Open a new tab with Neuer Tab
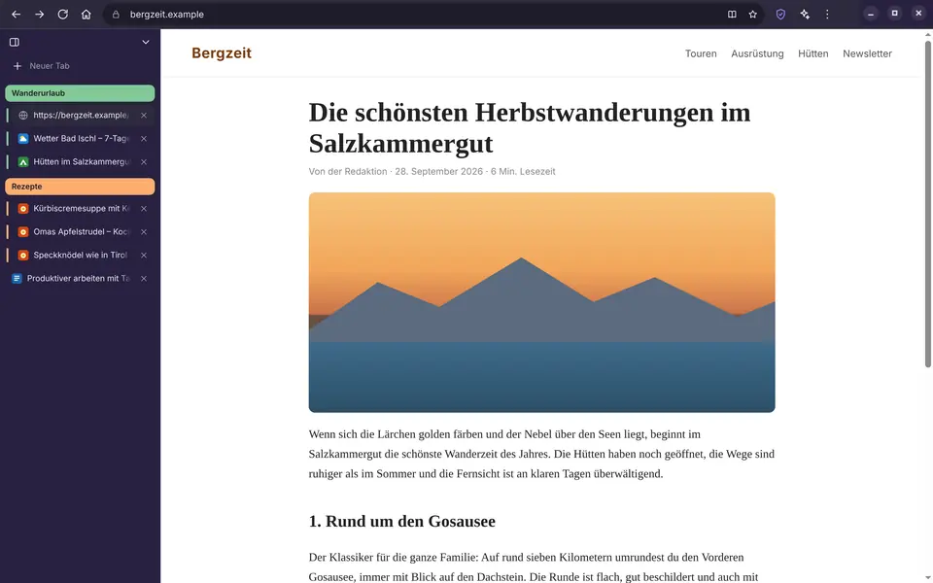The height and width of the screenshot is (583, 933). tap(80, 66)
